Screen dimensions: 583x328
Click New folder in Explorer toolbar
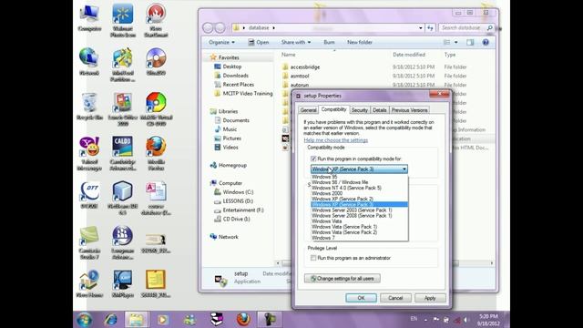(360, 43)
